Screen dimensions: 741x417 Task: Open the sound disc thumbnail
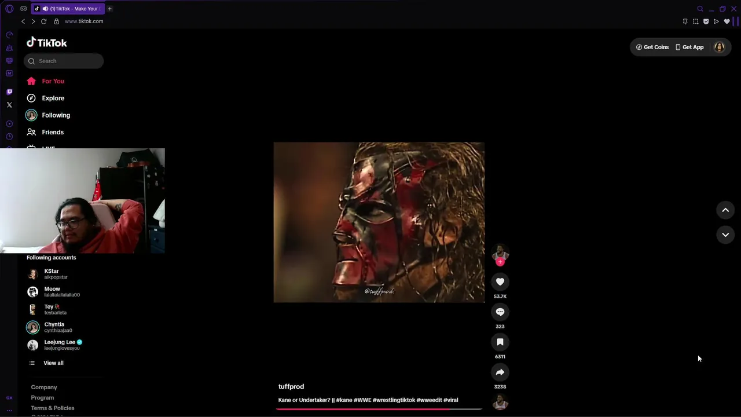pyautogui.click(x=500, y=403)
